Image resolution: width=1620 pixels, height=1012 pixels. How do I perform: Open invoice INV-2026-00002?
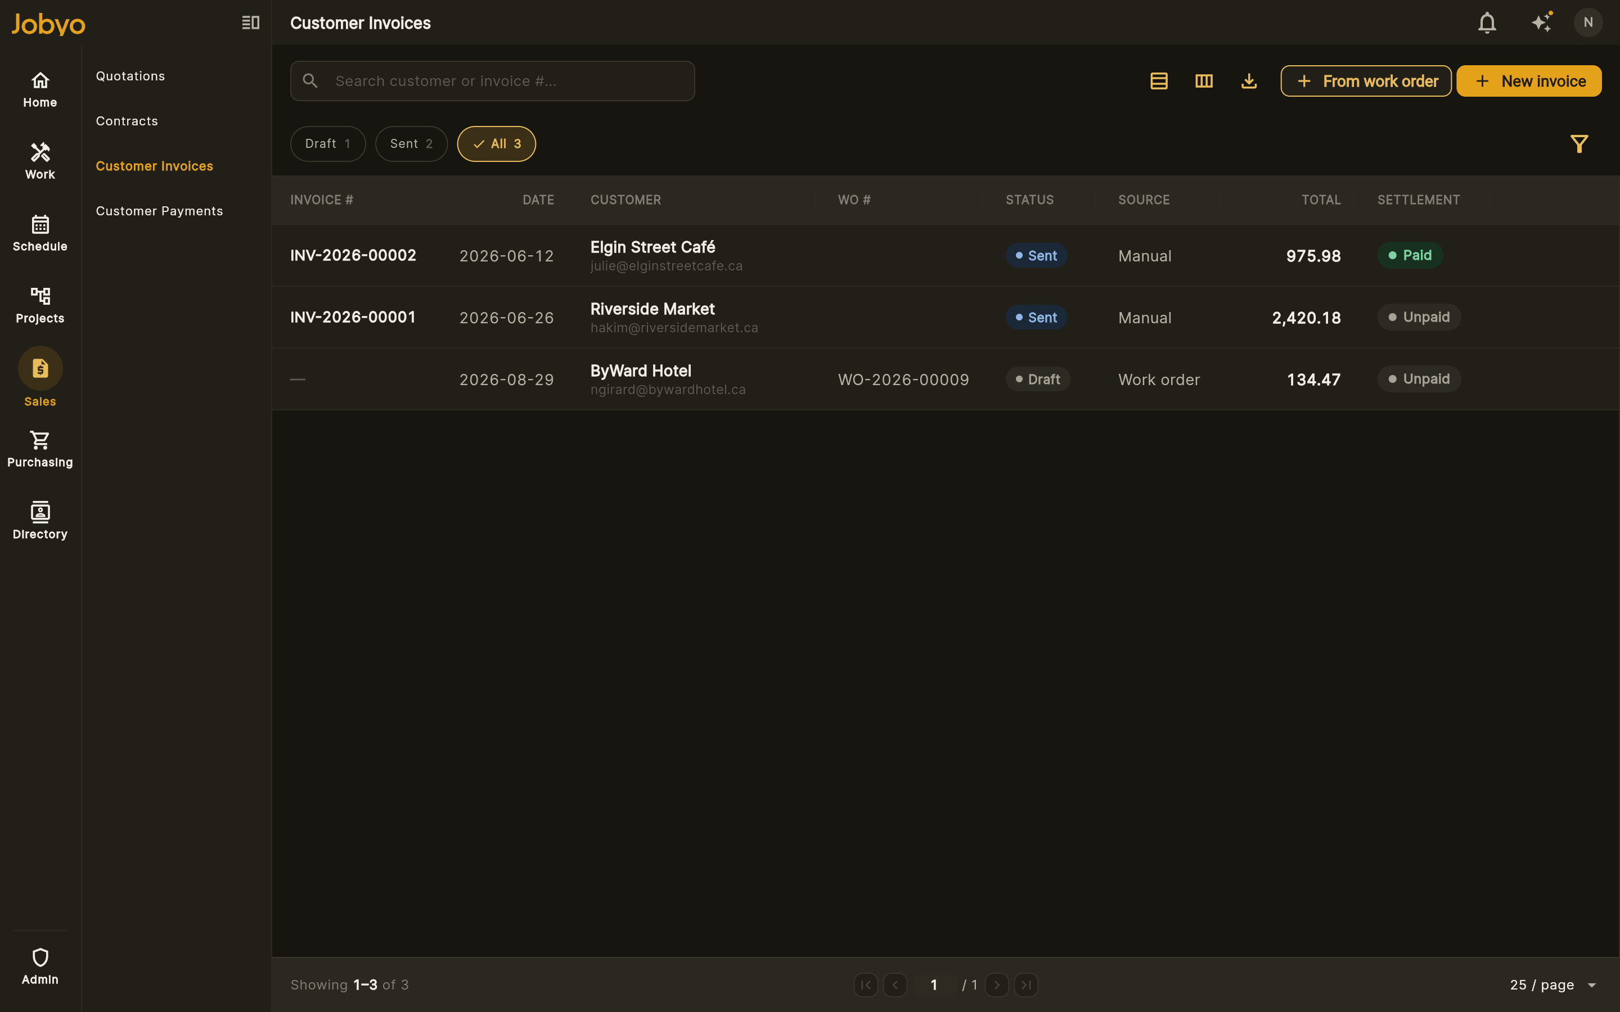coord(353,256)
